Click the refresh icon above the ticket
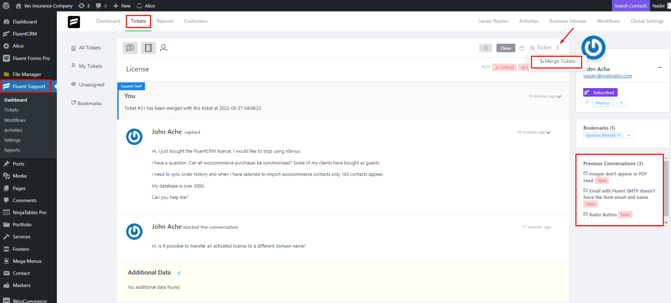Viewport: 671px width, 303px height. tap(486, 48)
